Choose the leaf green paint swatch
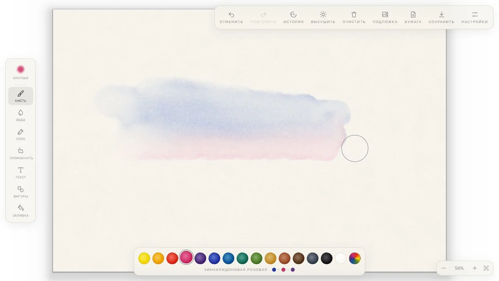This screenshot has height=281, width=499. tap(257, 258)
